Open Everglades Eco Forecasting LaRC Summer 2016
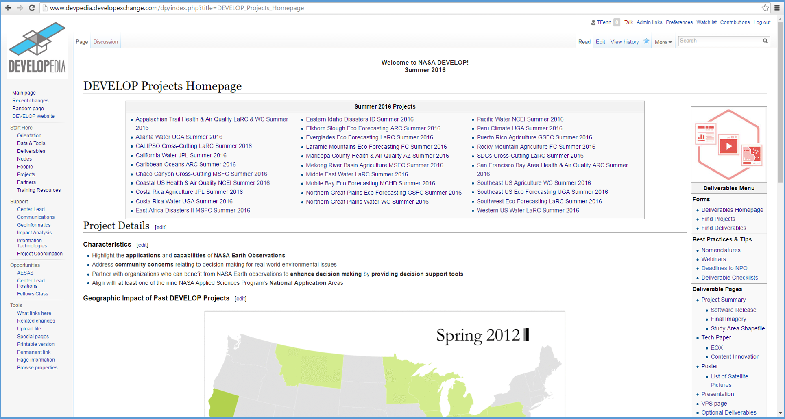Viewport: 785px width, 419px height. pos(370,137)
